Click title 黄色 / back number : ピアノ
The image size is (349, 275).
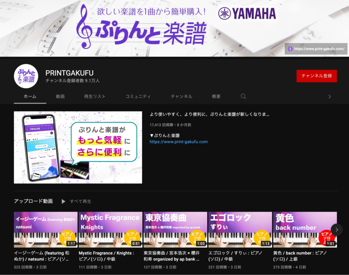tap(300, 256)
